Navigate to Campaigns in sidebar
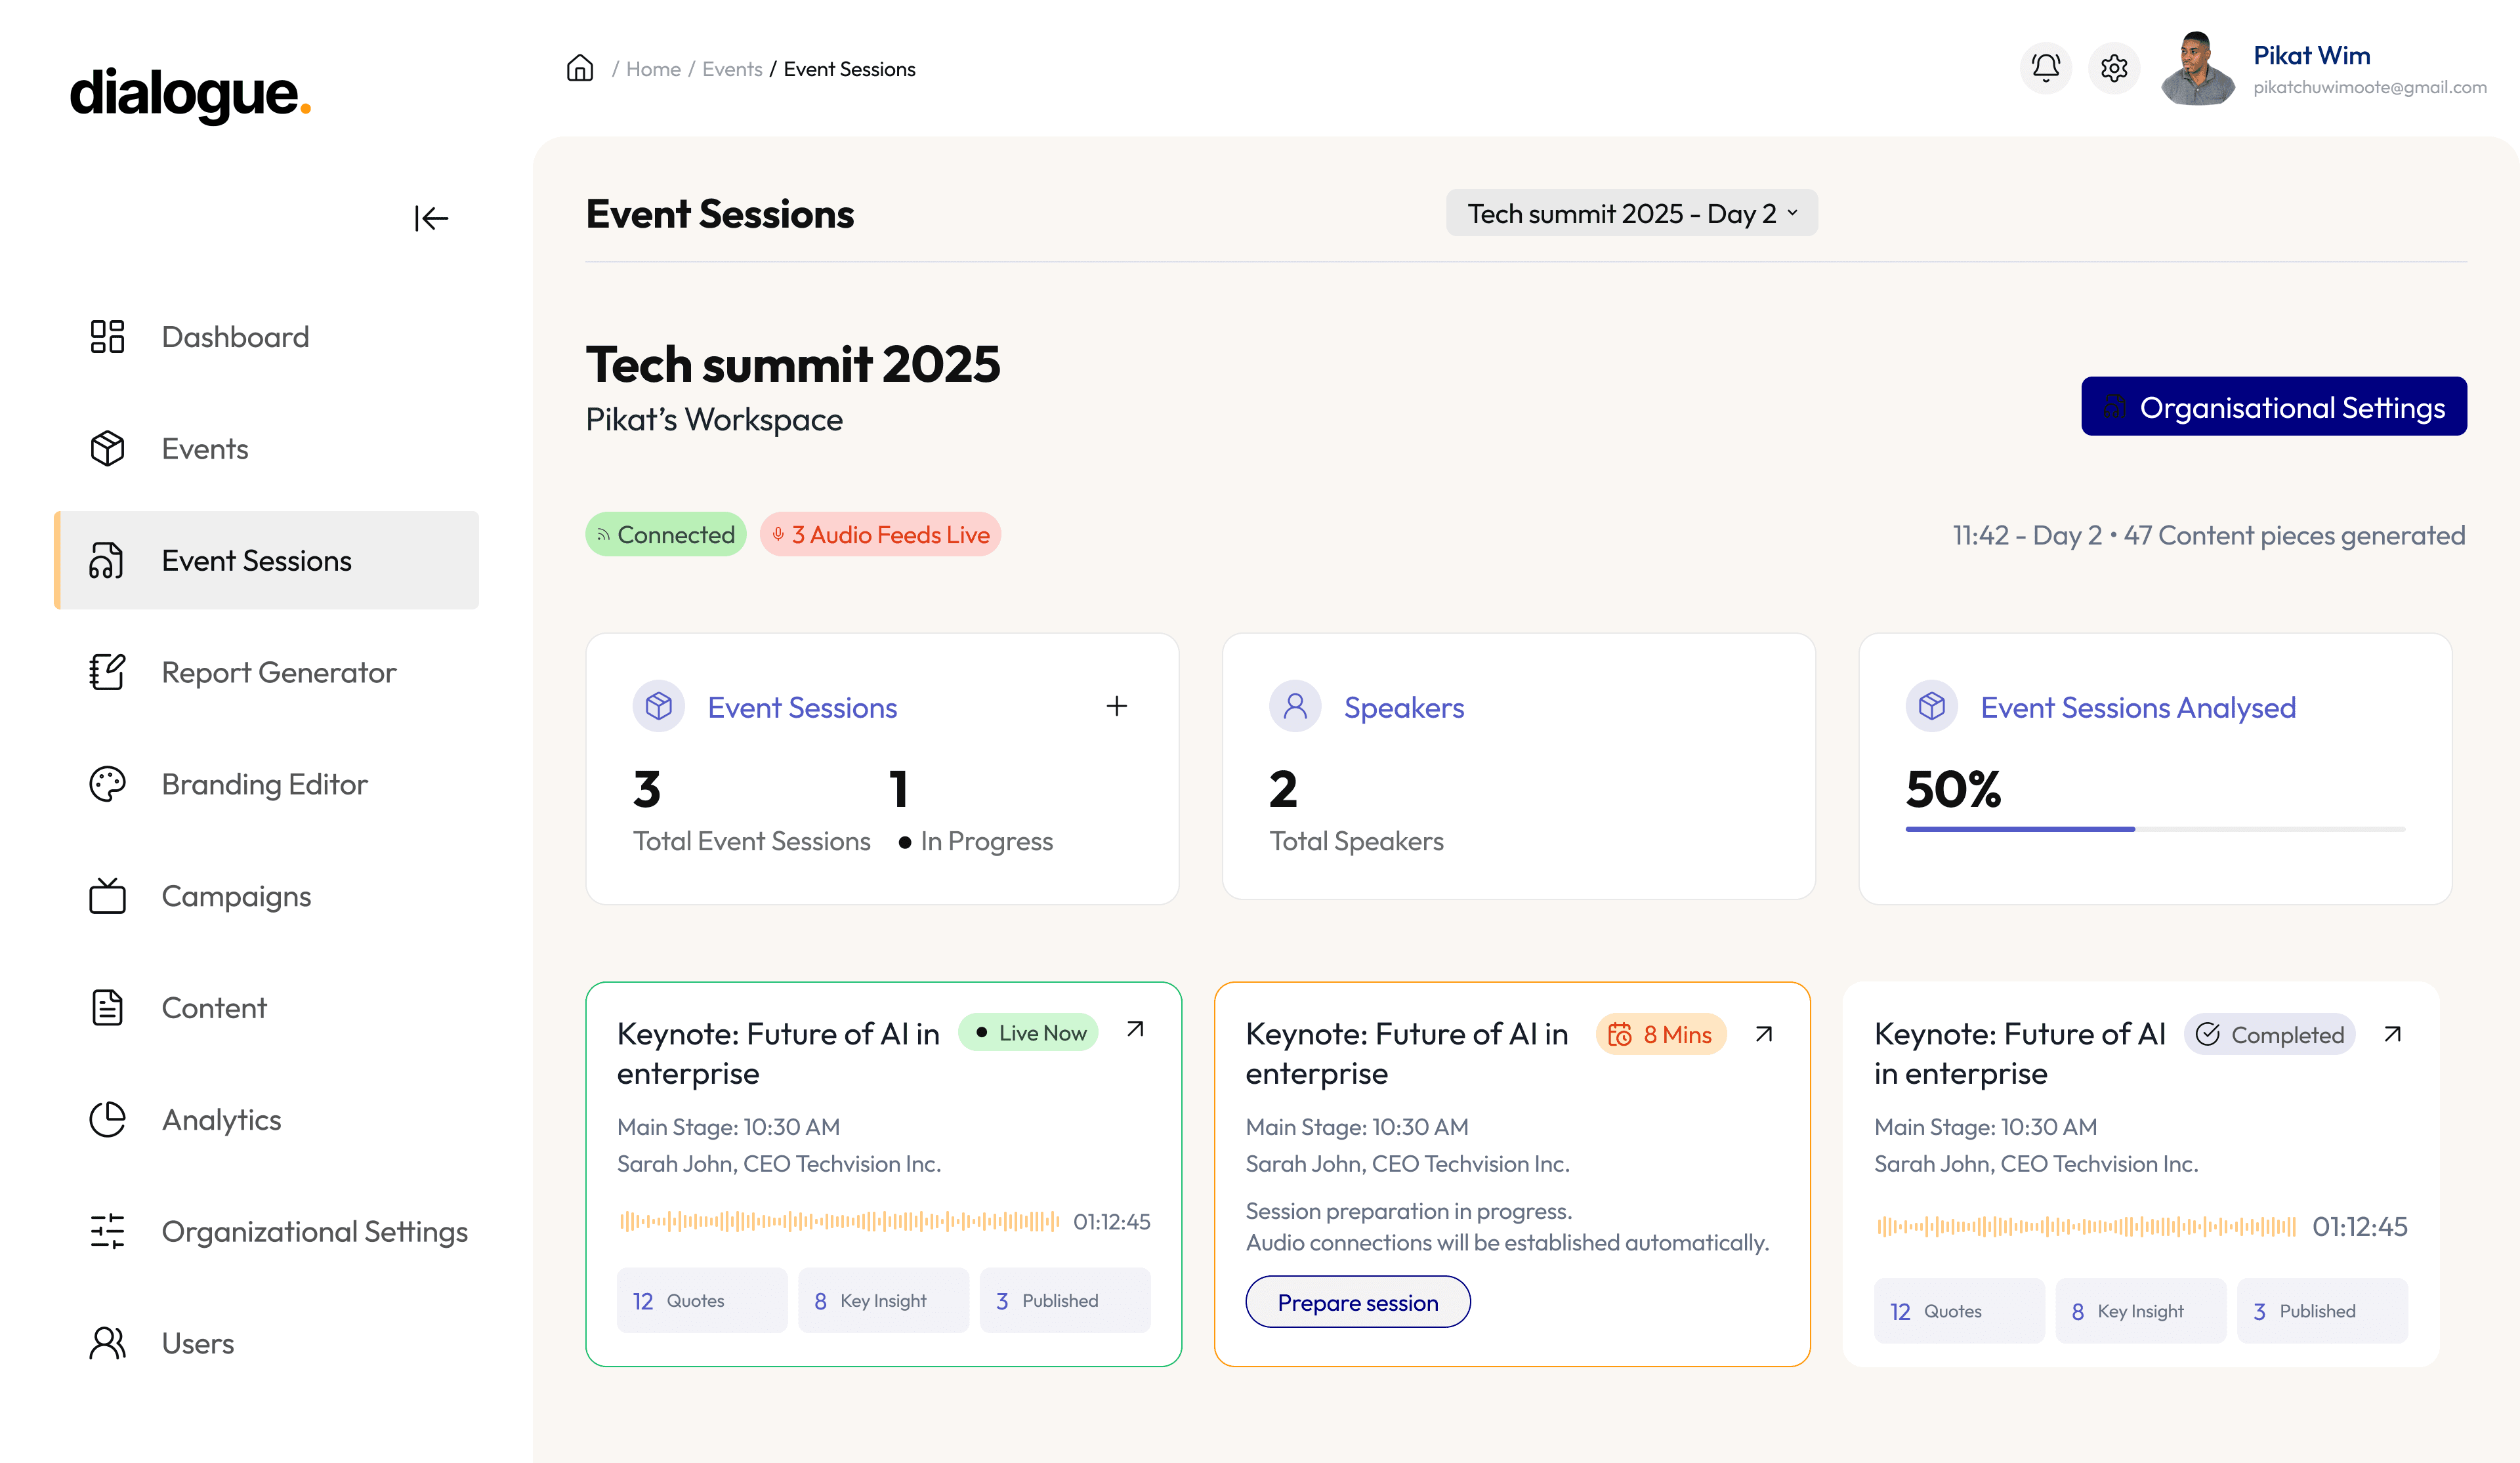 (x=236, y=896)
